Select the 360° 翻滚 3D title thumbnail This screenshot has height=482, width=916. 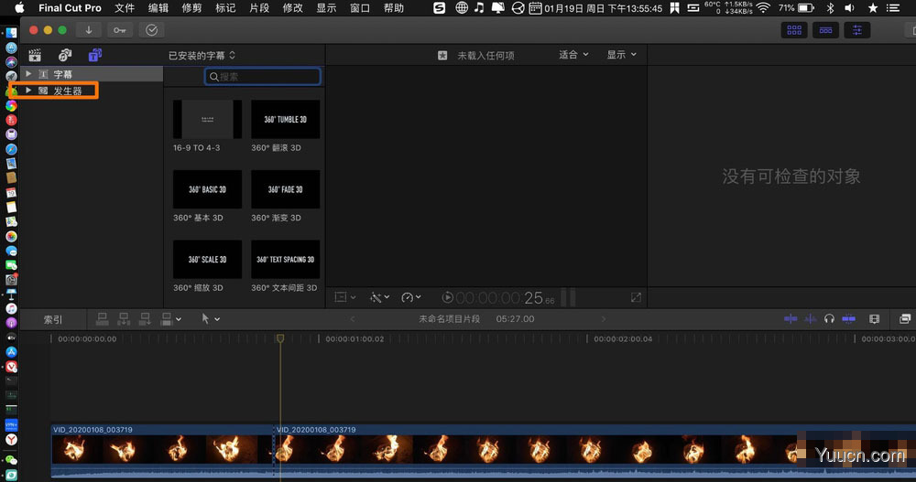286,119
